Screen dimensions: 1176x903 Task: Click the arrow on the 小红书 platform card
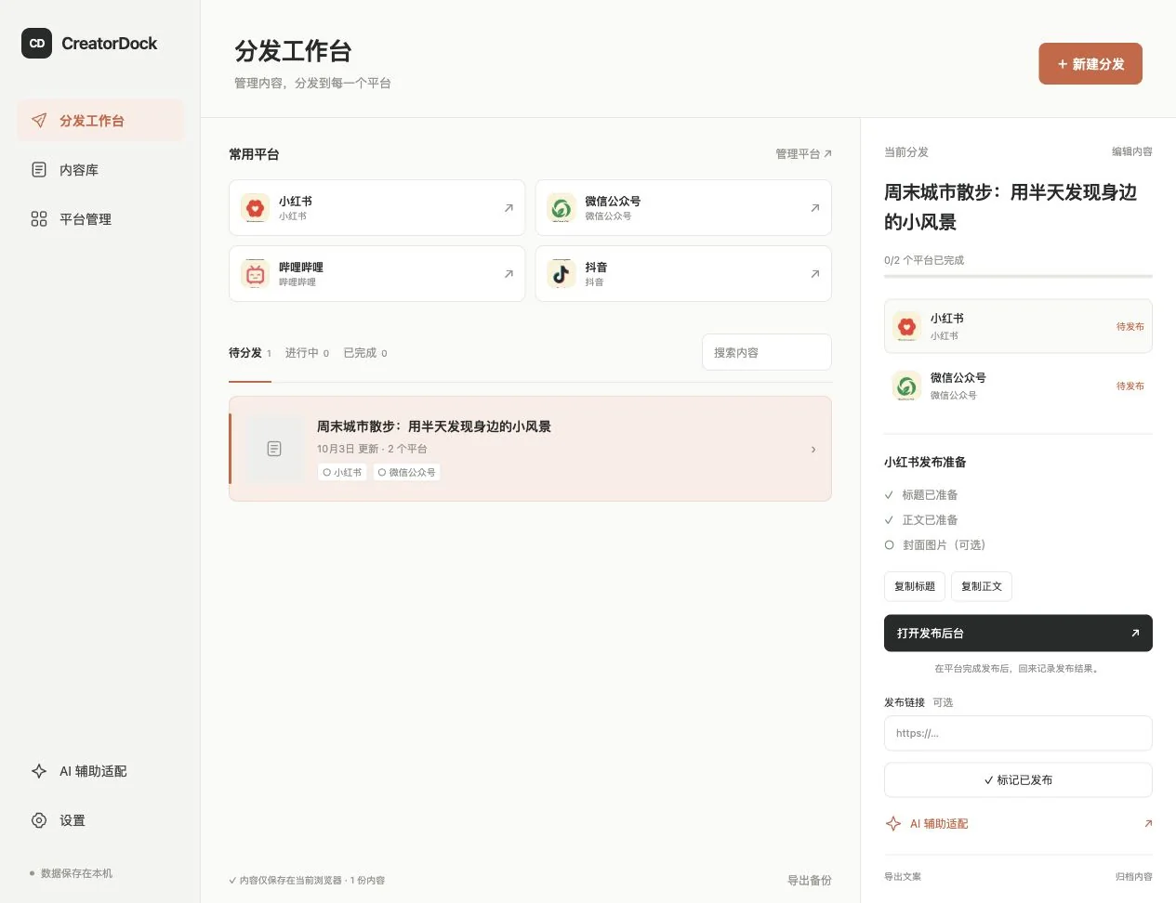[x=509, y=208]
